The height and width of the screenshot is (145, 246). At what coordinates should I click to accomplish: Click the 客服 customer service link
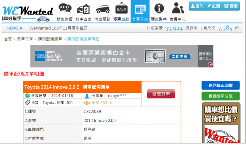coord(231,6)
